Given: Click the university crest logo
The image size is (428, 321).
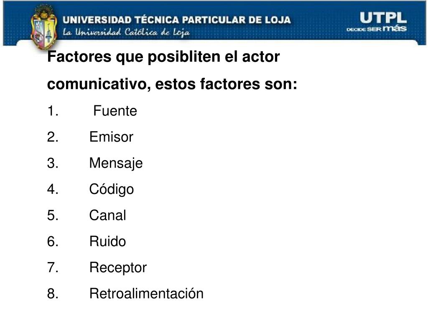Looking at the screenshot, I should (44, 27).
